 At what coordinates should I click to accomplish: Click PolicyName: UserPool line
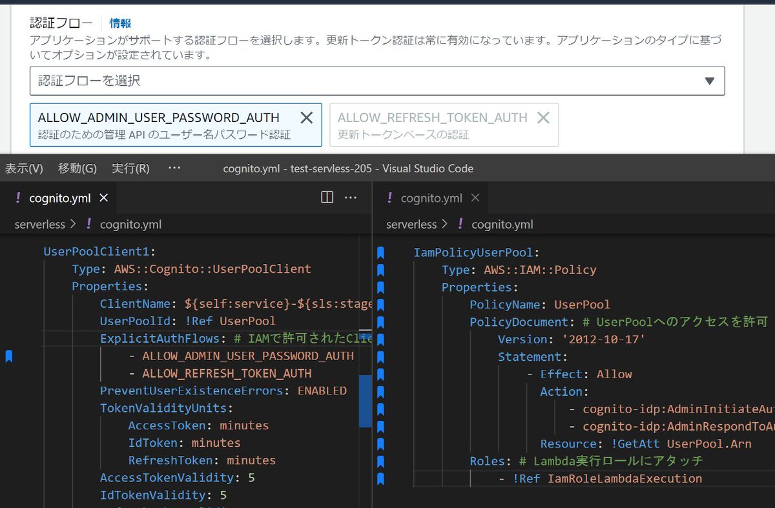tap(540, 305)
